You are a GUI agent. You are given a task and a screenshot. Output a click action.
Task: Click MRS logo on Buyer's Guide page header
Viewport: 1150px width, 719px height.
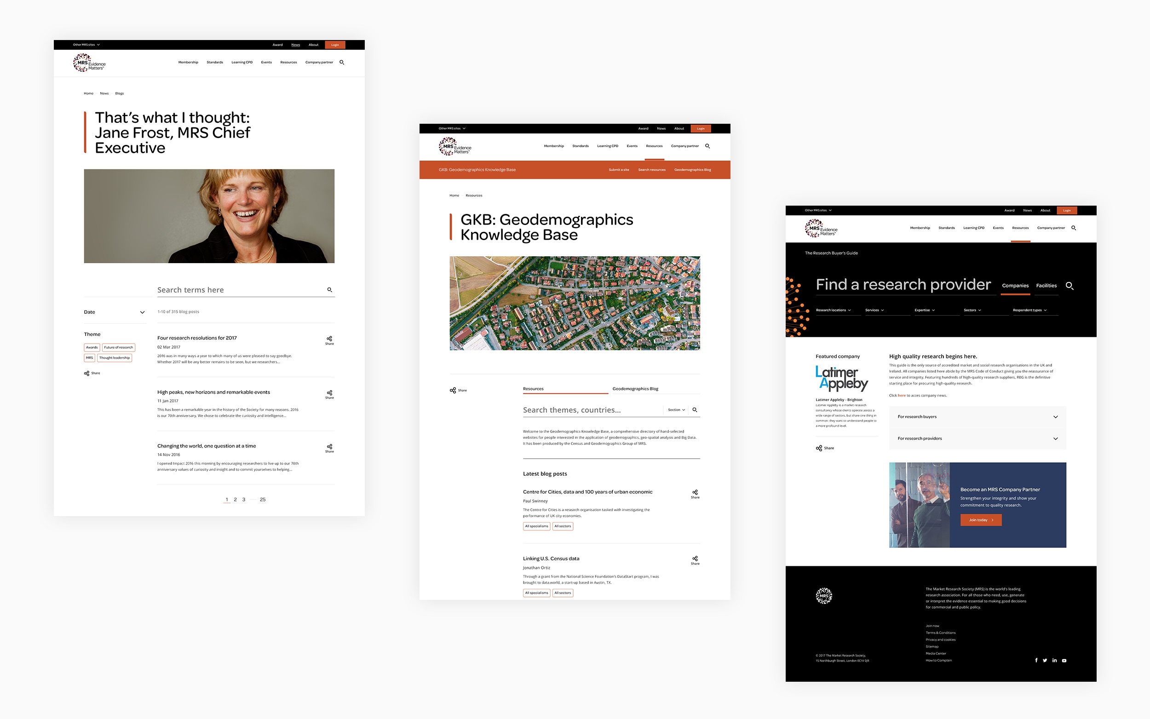(x=821, y=228)
